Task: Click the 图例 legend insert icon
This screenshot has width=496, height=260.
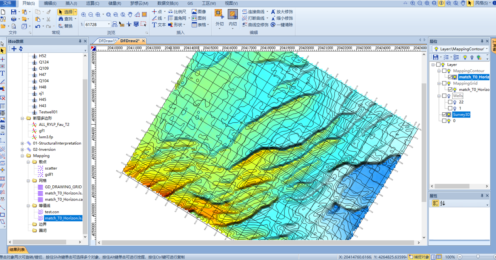Action: pyautogui.click(x=194, y=18)
